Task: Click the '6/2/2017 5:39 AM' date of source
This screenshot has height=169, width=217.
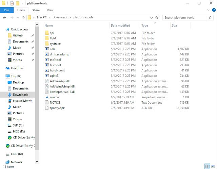Action: 122,97
